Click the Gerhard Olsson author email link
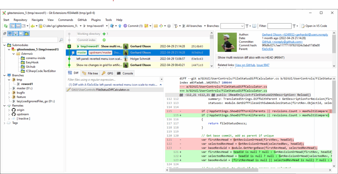338x174 pixels. (x=295, y=35)
